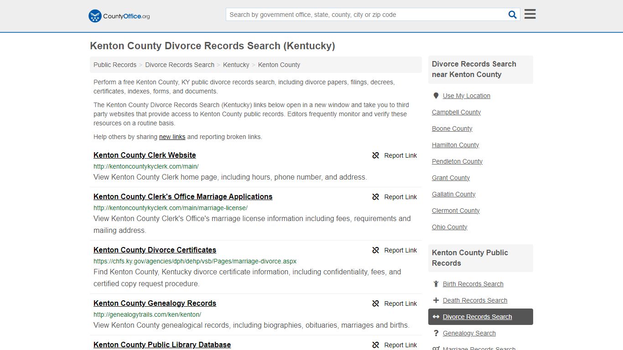Viewport: 623px width, 350px height.
Task: Go to Grant County
Action: tap(451, 178)
